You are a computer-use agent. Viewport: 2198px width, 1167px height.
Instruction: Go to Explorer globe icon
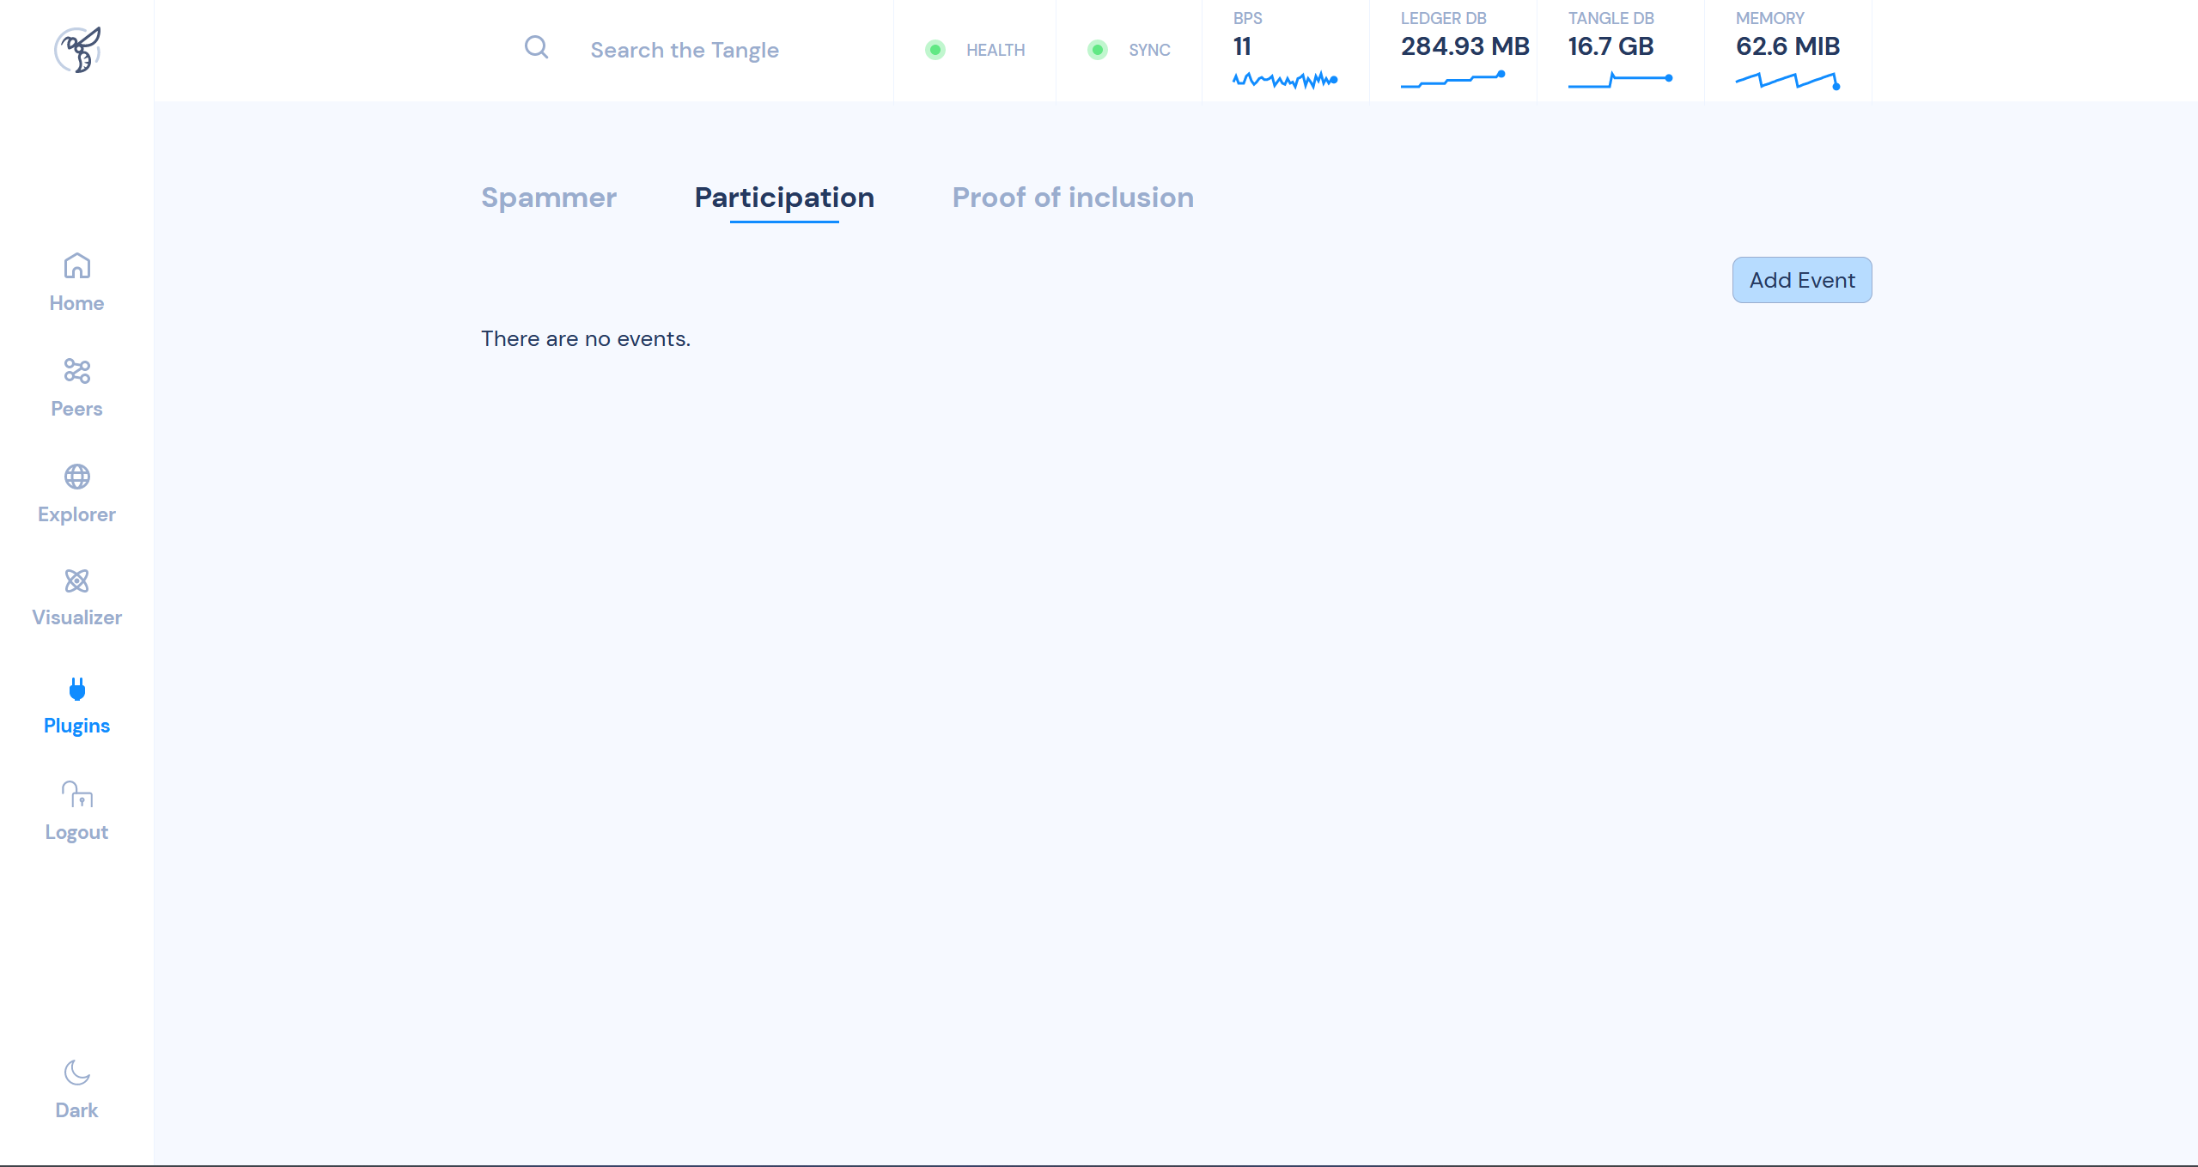pyautogui.click(x=76, y=477)
